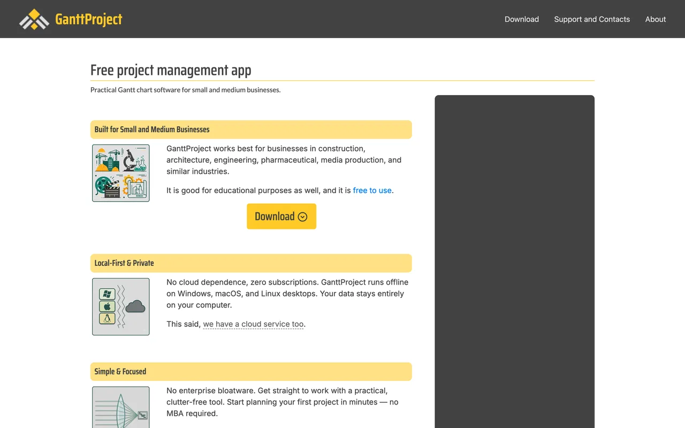The width and height of the screenshot is (685, 428).
Task: Open the "we have a cloud service too" link
Action: 253,324
